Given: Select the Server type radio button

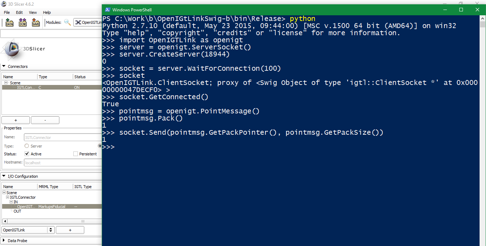Looking at the screenshot, I should tap(27, 146).
